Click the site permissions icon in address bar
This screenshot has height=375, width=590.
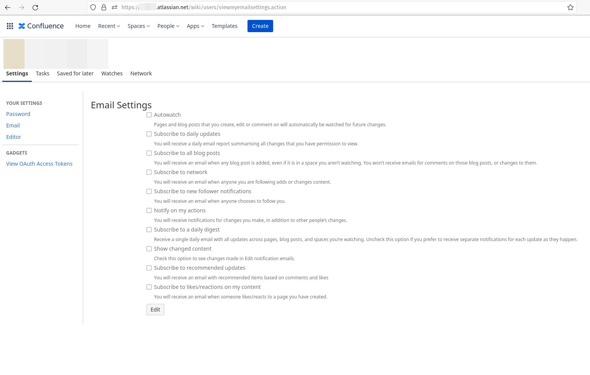[x=114, y=7]
